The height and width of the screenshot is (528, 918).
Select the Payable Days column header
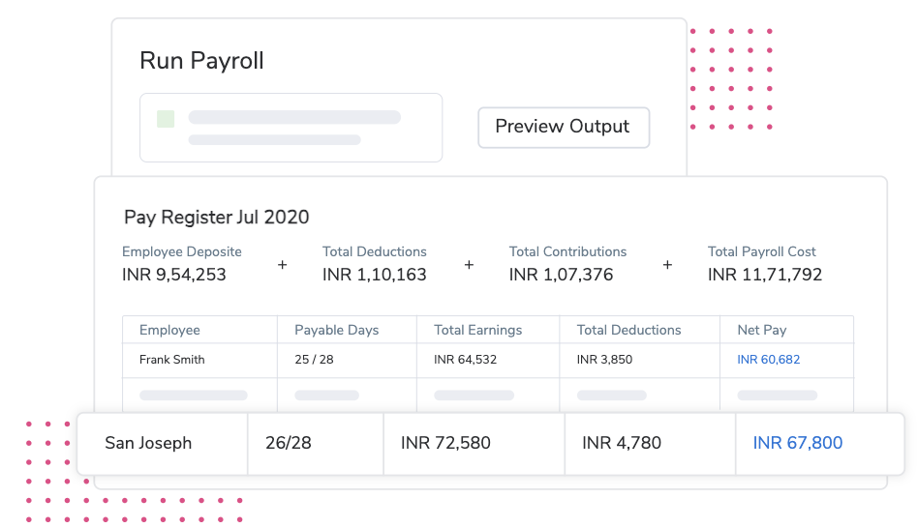click(336, 330)
